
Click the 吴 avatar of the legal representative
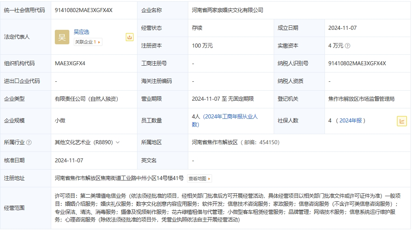[62, 37]
